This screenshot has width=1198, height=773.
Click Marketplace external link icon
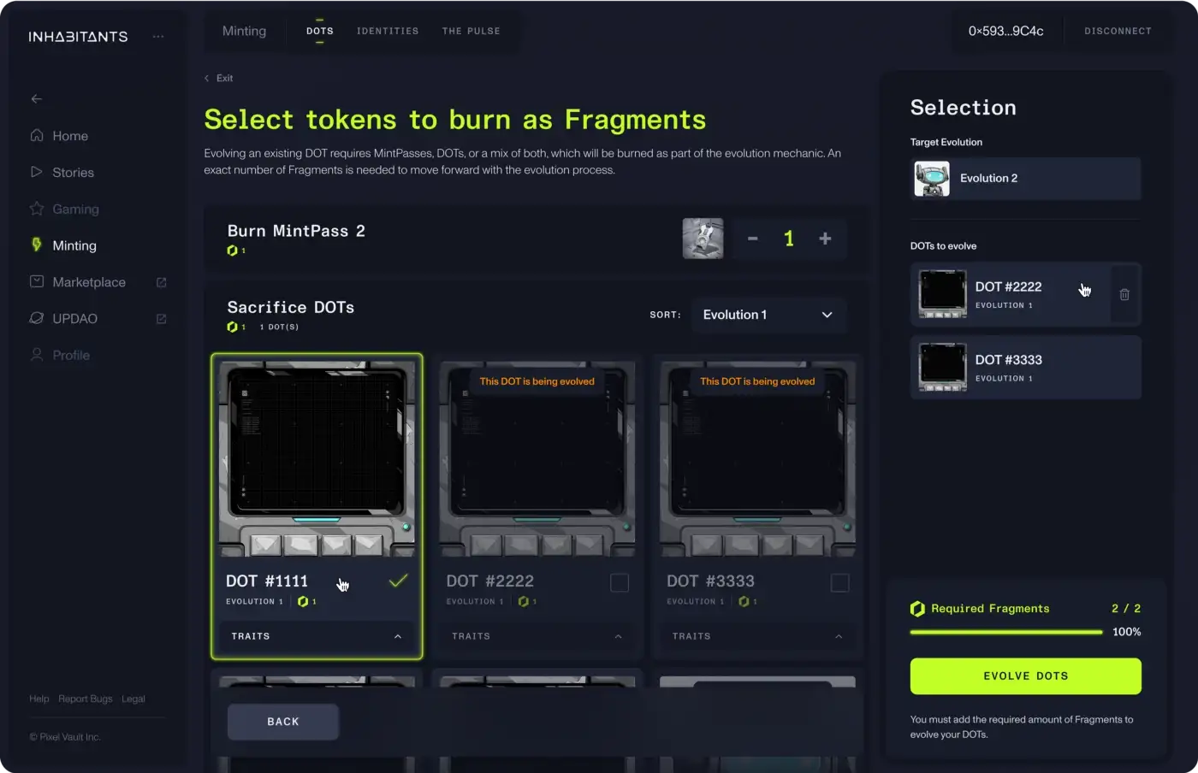point(161,282)
